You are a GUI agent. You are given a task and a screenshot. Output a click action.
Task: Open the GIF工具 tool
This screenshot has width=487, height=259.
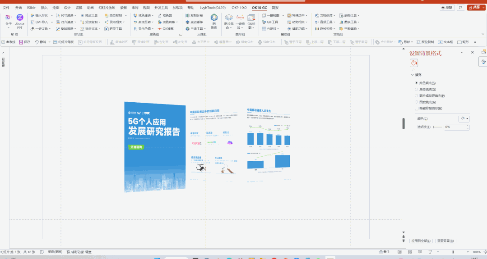[x=270, y=22]
